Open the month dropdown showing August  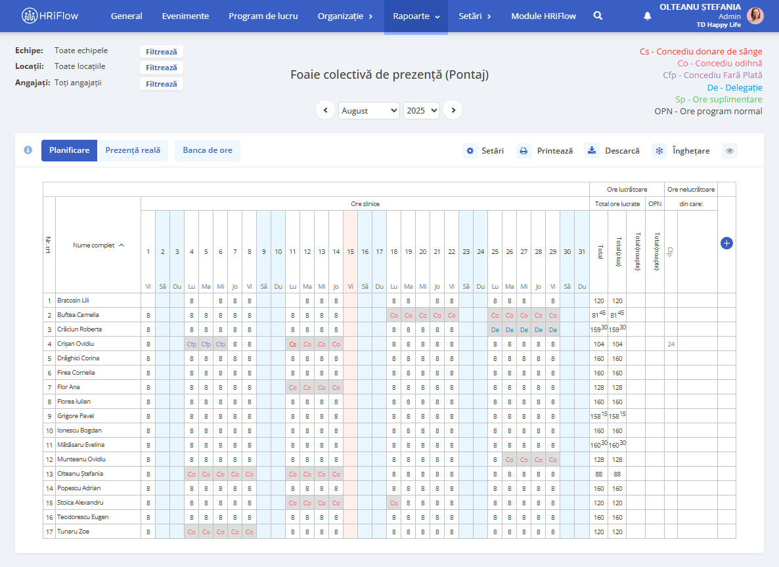click(x=368, y=111)
